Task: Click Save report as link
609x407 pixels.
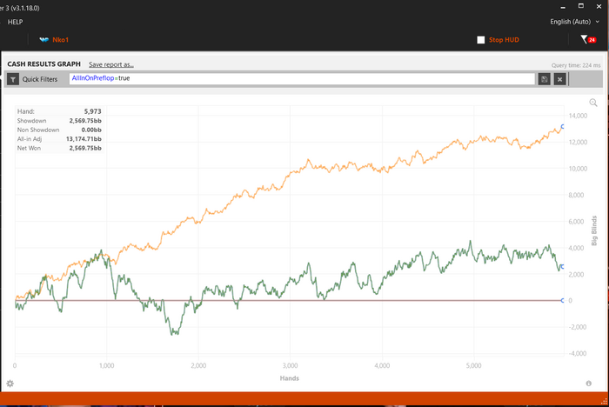Action: click(111, 64)
